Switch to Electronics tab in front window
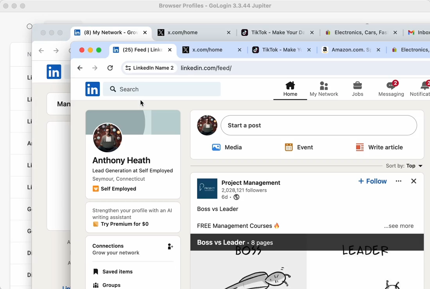Viewport: 430px width, 289px height. click(x=410, y=50)
